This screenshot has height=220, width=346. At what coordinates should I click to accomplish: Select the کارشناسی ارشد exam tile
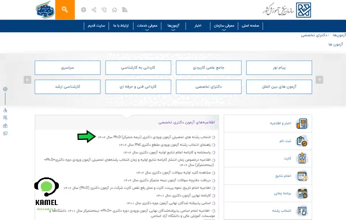67,86
